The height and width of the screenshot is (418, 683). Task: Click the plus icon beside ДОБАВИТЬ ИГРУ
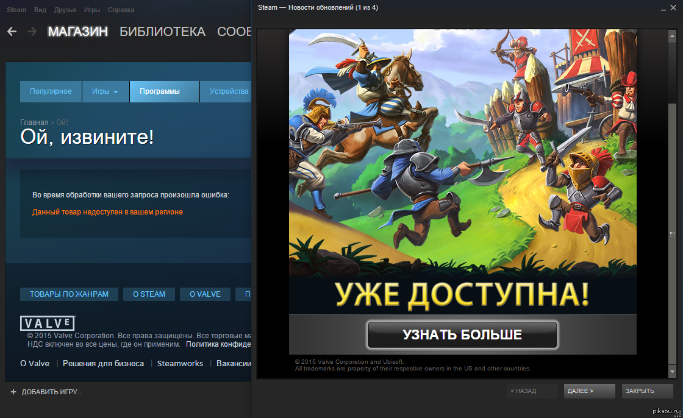[x=13, y=392]
